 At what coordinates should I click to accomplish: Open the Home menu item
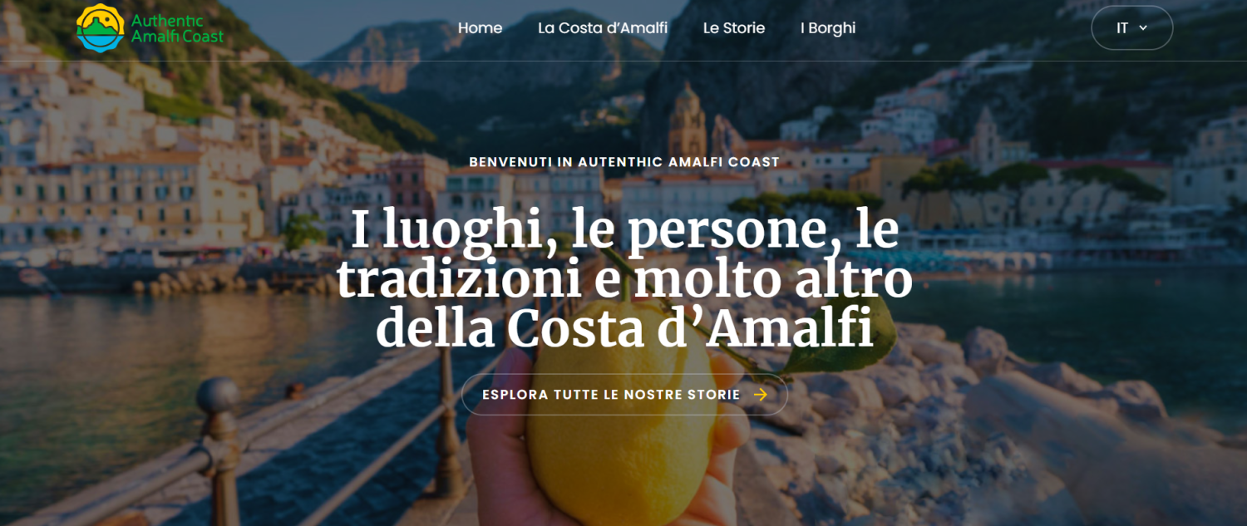[480, 27]
